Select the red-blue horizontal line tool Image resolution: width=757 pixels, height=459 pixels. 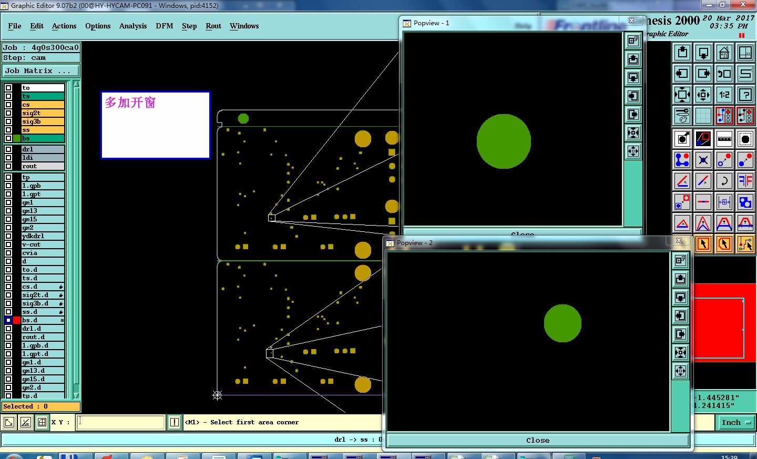(x=703, y=202)
